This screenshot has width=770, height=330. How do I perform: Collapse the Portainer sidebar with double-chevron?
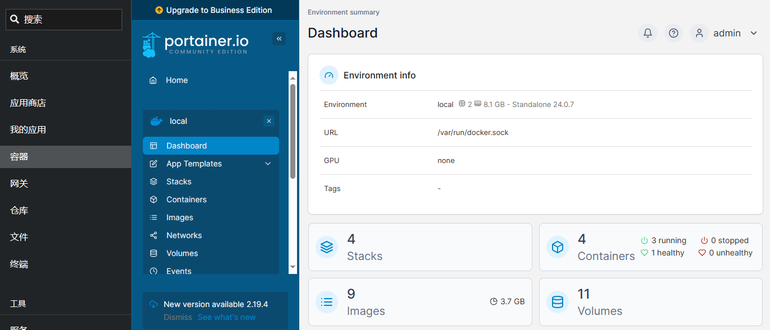click(279, 39)
